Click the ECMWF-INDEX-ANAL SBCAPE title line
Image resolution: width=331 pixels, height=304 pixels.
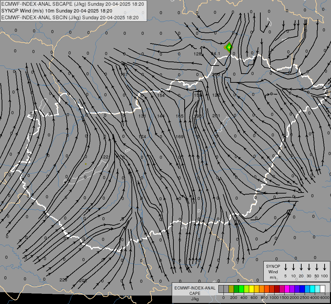coord(73,4)
